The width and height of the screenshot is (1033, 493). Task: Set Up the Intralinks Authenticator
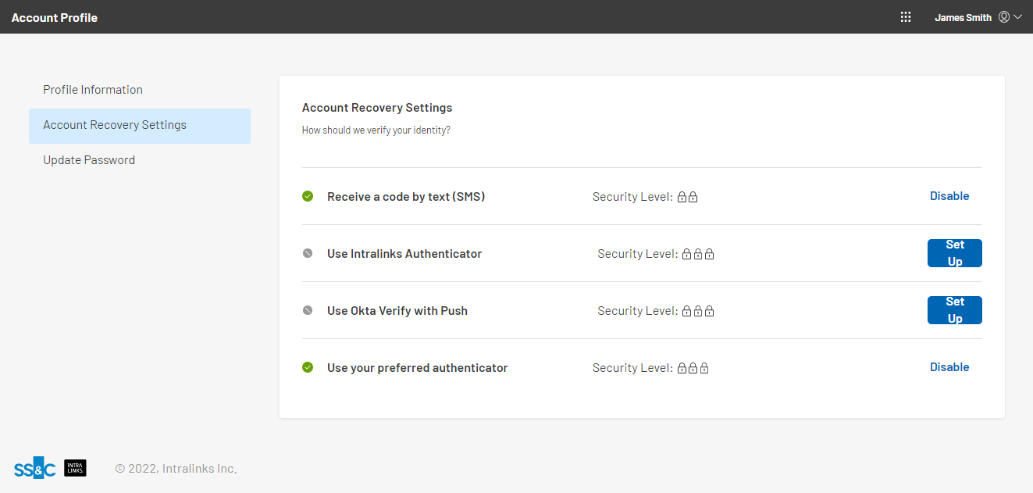[x=955, y=253]
